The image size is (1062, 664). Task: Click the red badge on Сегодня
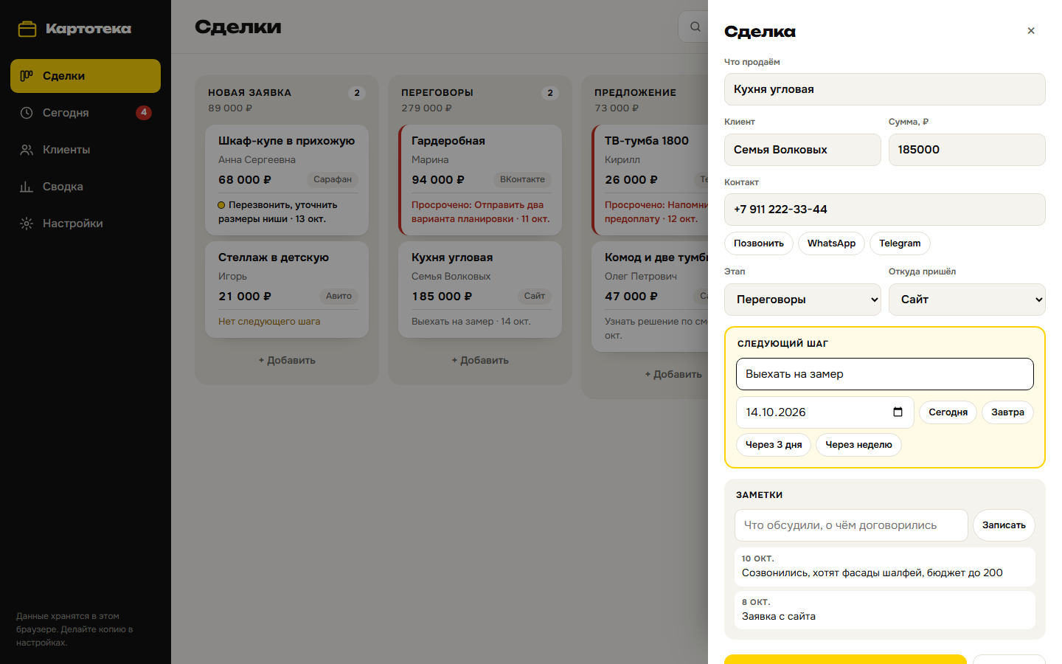(144, 113)
